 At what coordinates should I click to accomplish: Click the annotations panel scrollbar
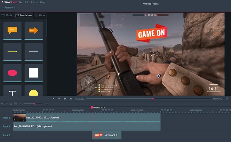(x=47, y=28)
